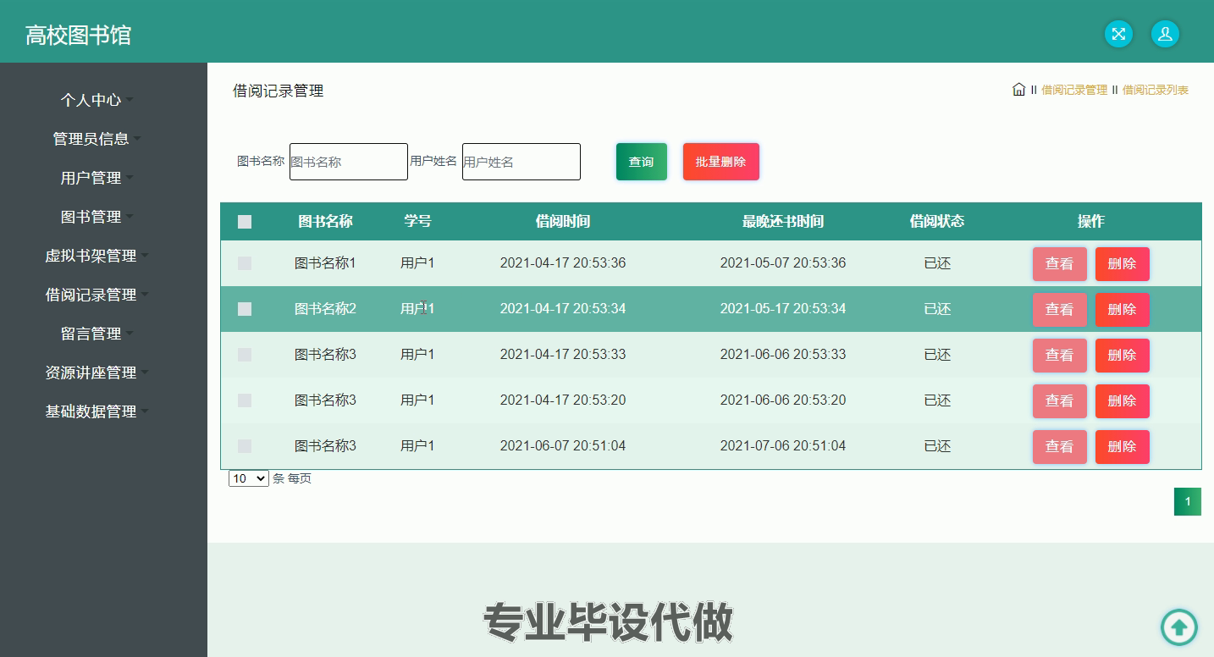1214x657 pixels.
Task: Check the row for 图书名称1
Action: [245, 263]
